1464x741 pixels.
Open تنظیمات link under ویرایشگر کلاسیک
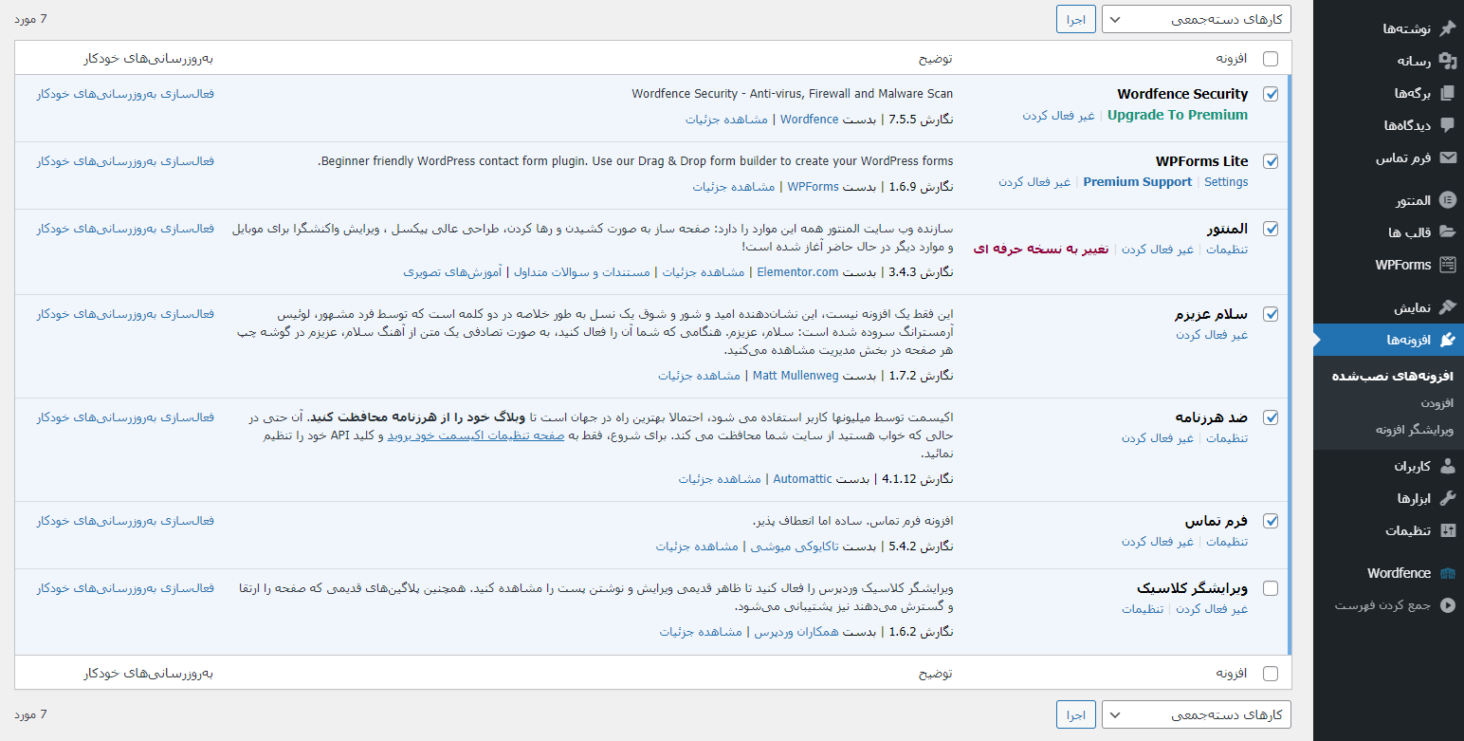(1144, 609)
